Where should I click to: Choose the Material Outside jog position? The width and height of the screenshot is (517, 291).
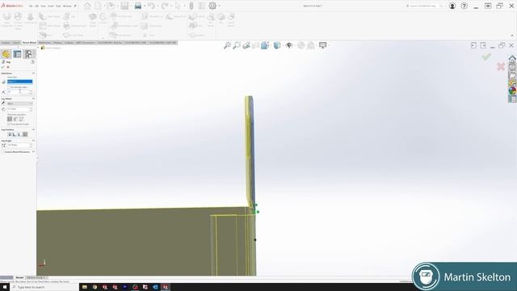tap(19, 134)
